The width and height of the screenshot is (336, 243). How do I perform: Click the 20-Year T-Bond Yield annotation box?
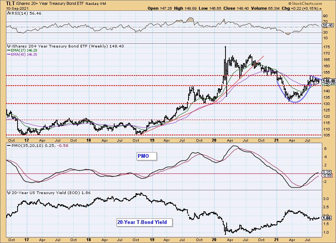144,222
